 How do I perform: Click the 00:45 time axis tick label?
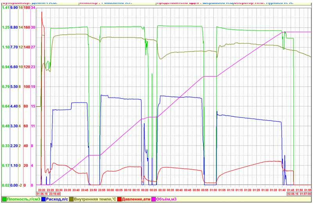pos(188,190)
